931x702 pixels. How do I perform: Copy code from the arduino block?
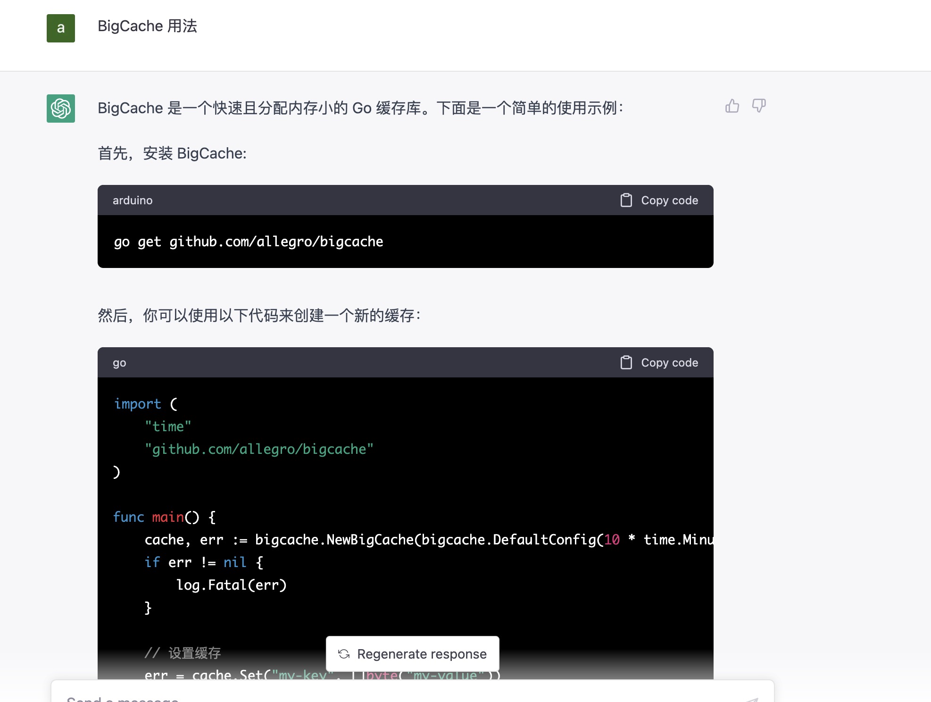point(659,200)
